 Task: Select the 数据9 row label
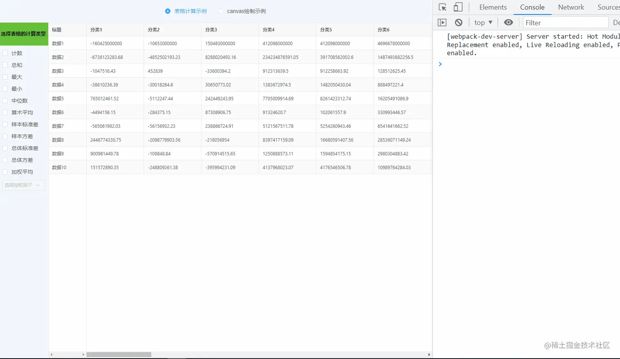pyautogui.click(x=58, y=154)
